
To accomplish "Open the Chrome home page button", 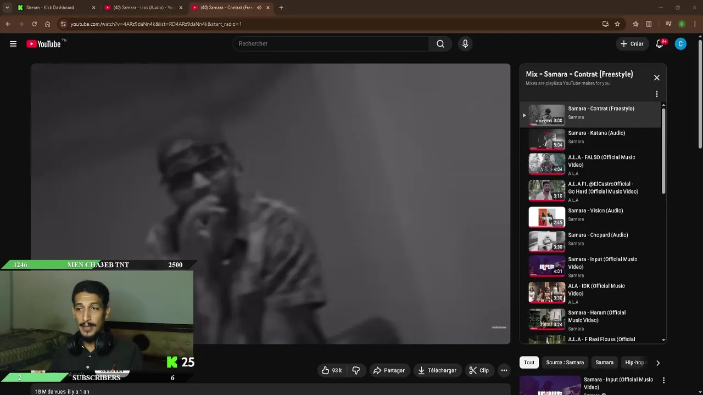I will click(x=47, y=24).
